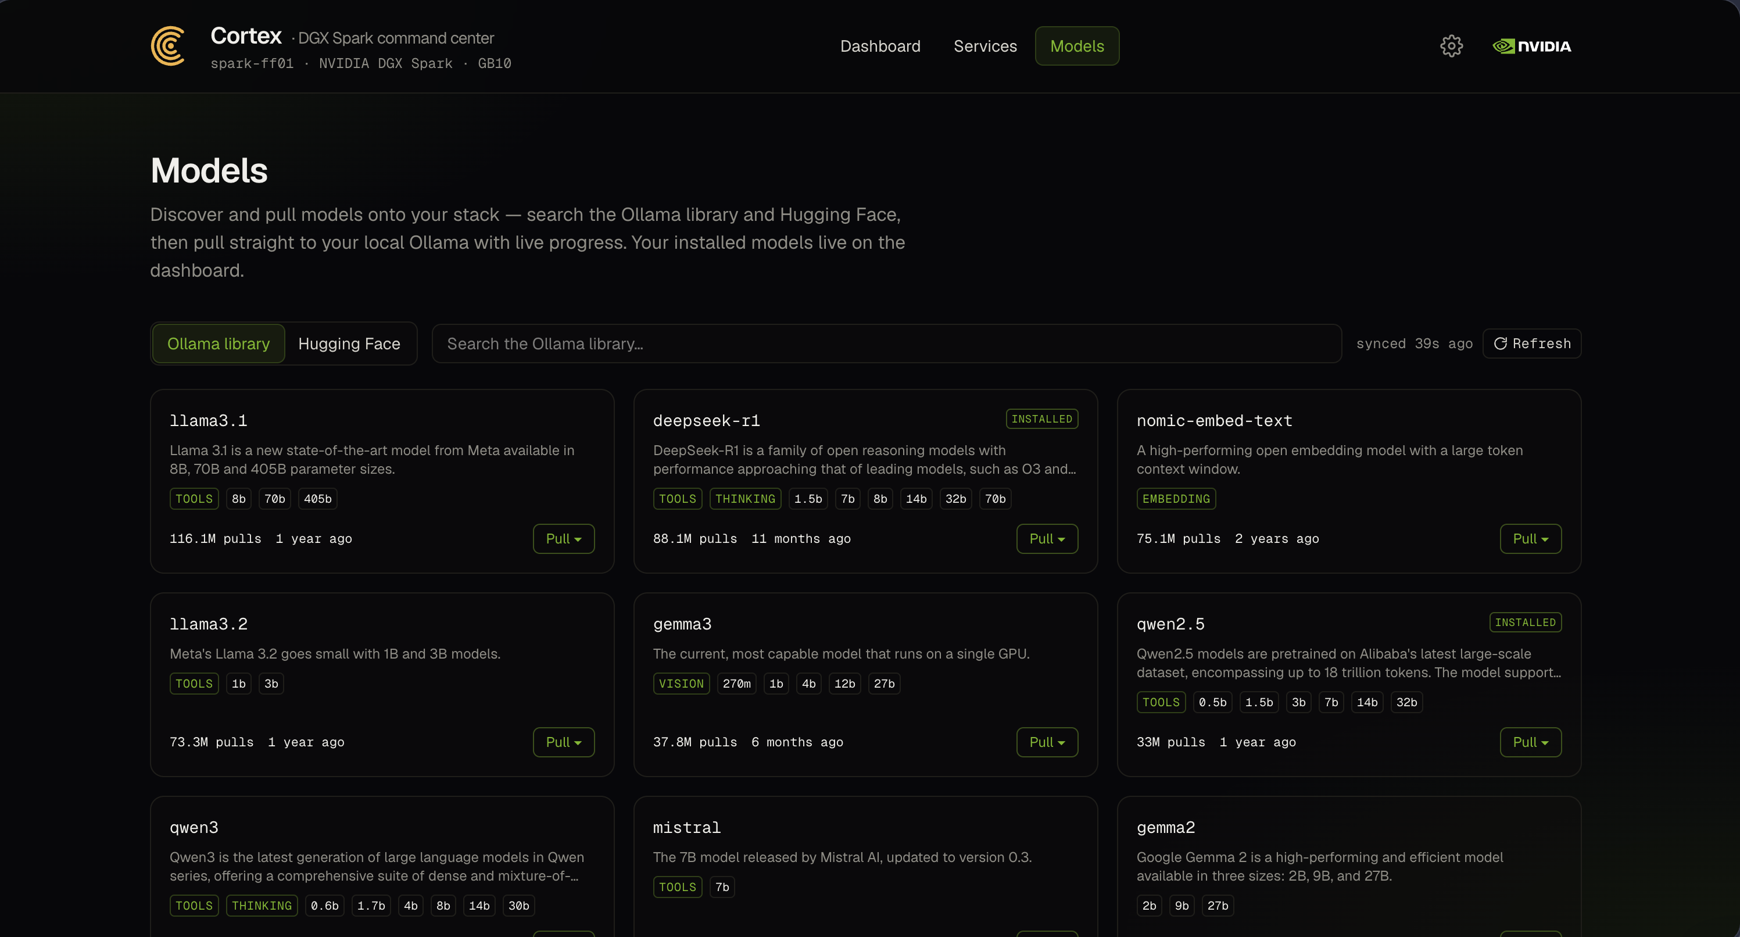The image size is (1740, 937).
Task: Open the Pull dropdown for gemma3
Action: (1047, 742)
